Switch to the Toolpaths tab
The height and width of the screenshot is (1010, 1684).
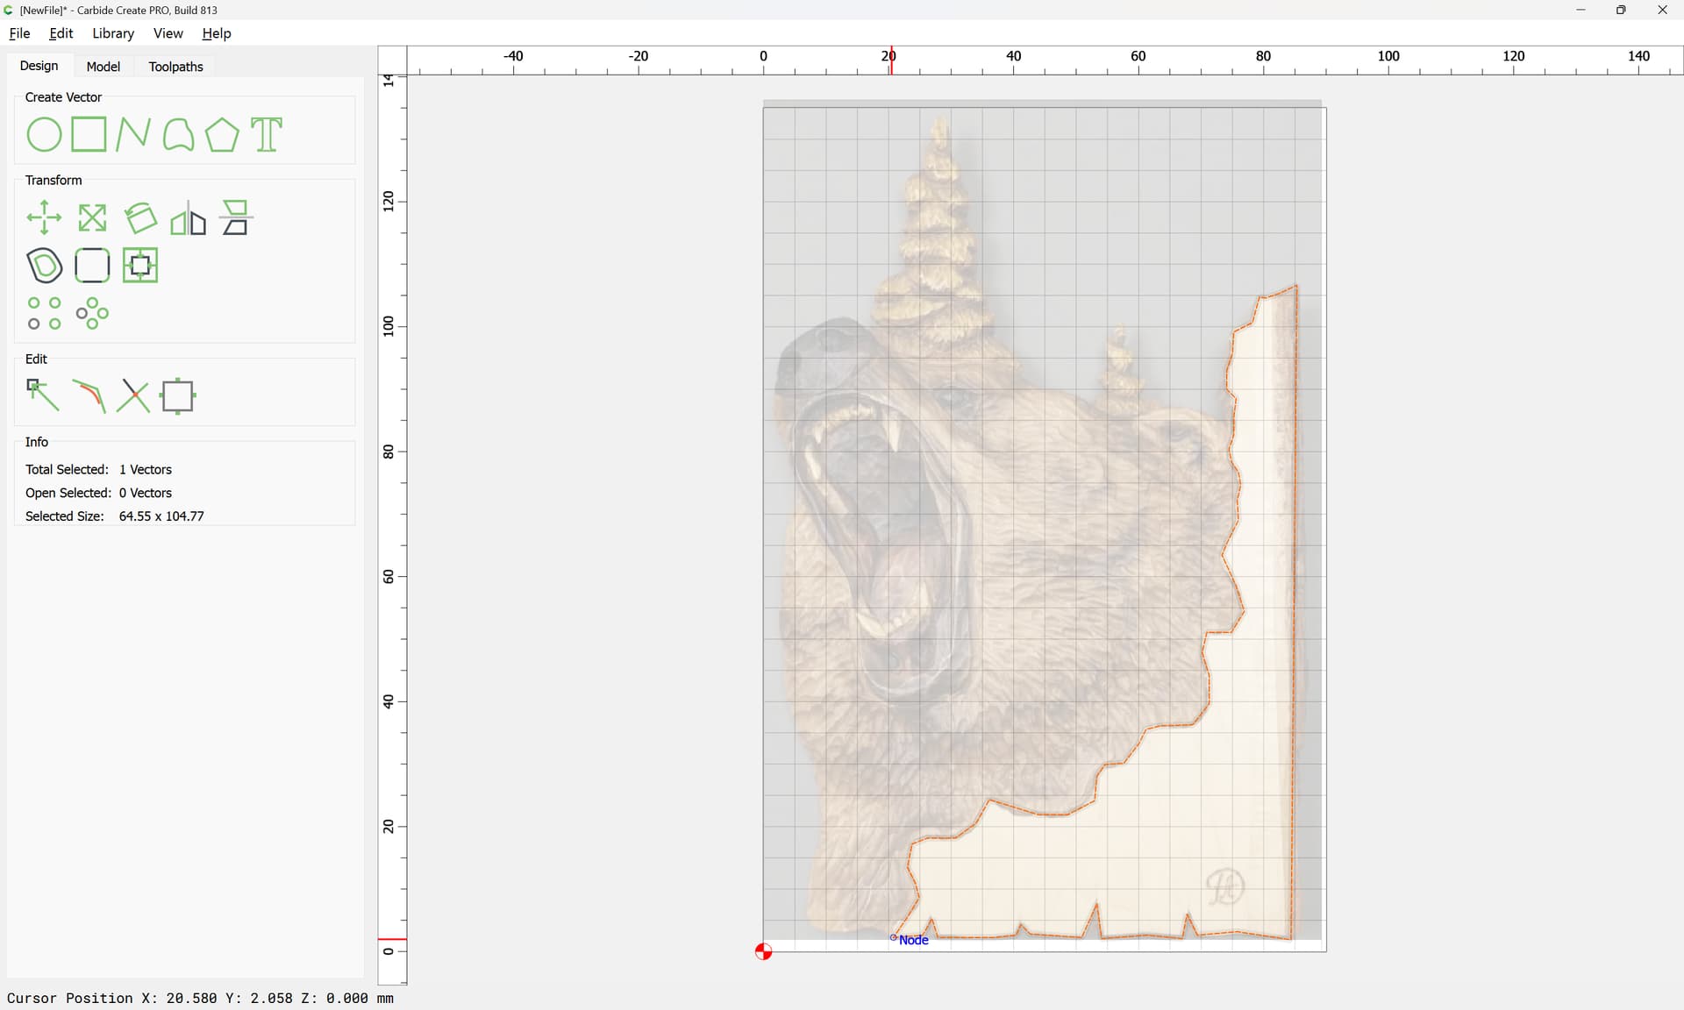(x=175, y=67)
